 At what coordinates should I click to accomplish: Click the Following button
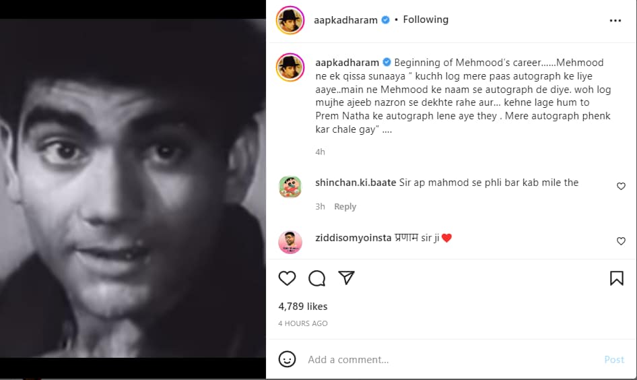tap(426, 20)
